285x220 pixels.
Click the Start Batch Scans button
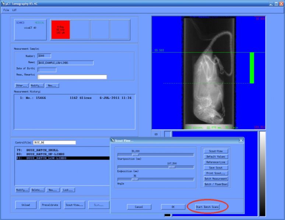tap(207, 207)
